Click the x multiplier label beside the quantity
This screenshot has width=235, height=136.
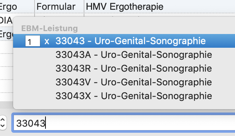[47, 41]
